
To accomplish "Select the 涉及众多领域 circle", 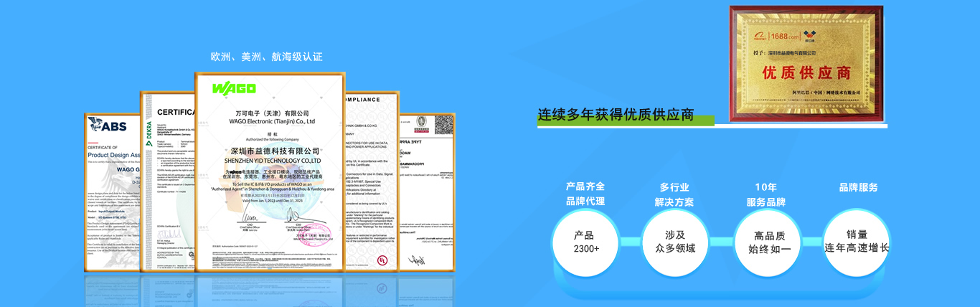I will pos(674,242).
